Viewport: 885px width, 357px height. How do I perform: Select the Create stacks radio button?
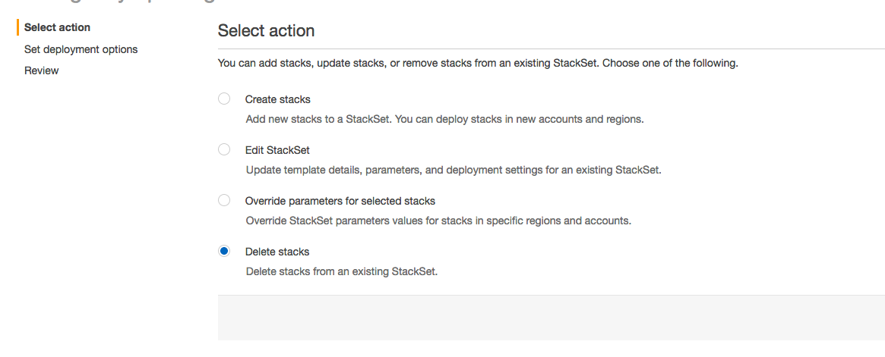(x=224, y=99)
